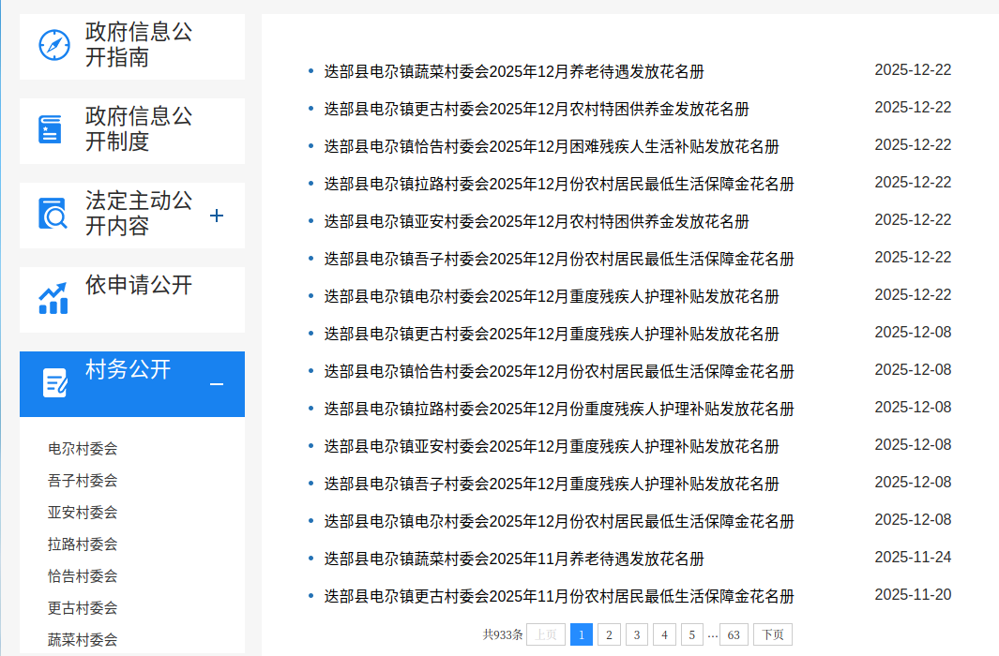
Task: Open the 电尕村委会 submenu item
Action: tap(83, 449)
